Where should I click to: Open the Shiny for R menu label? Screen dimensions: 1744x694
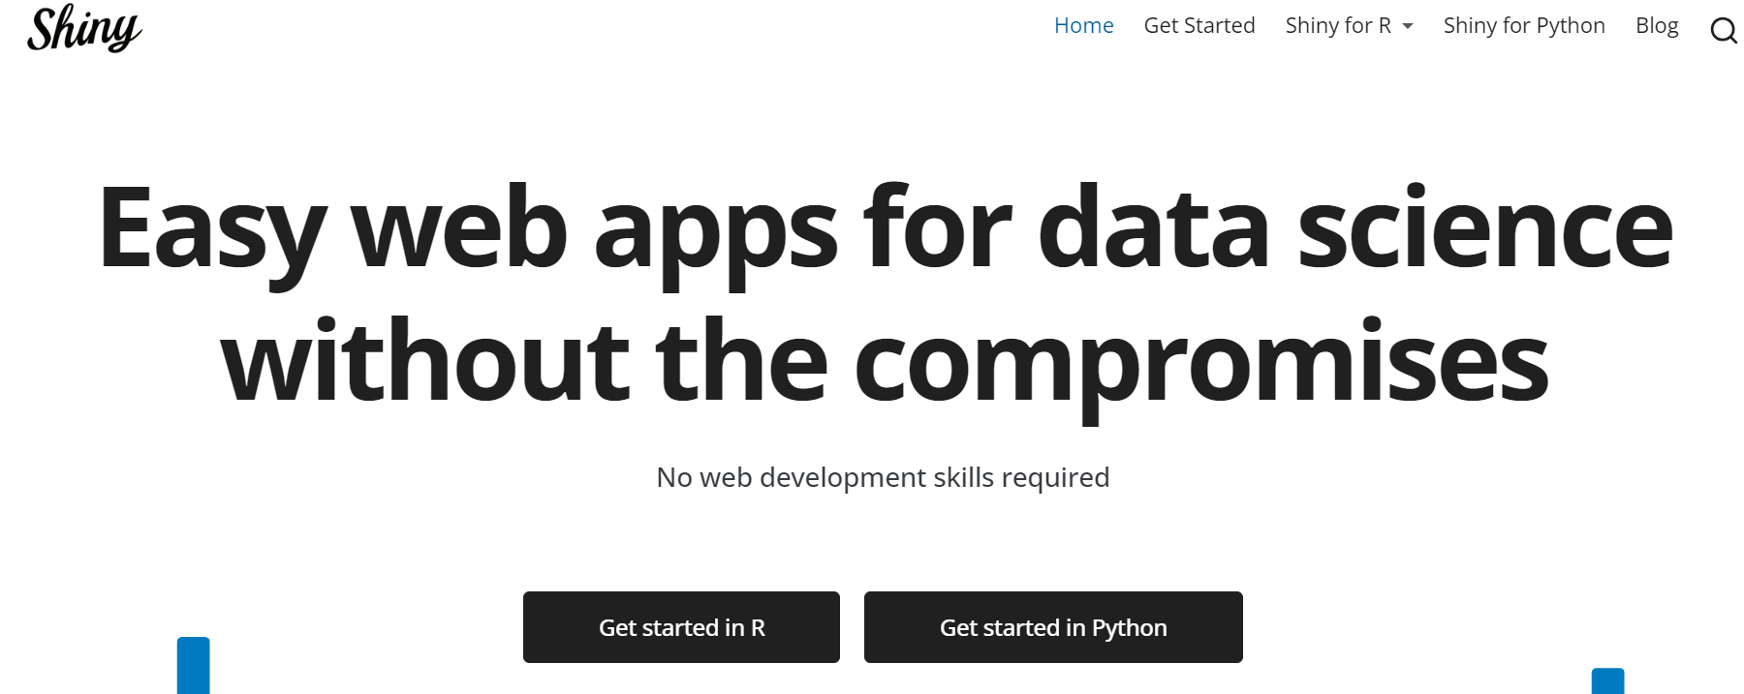[x=1337, y=26]
